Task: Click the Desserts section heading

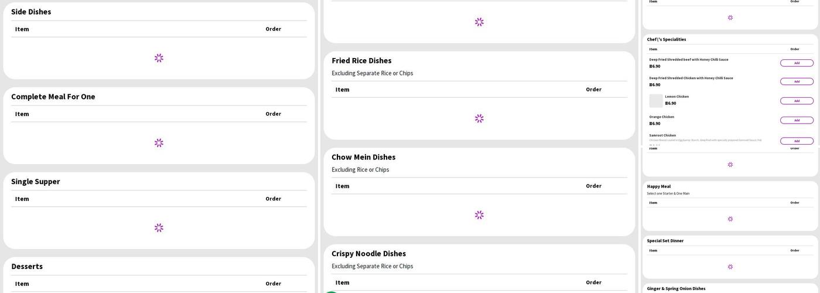Action: click(27, 267)
